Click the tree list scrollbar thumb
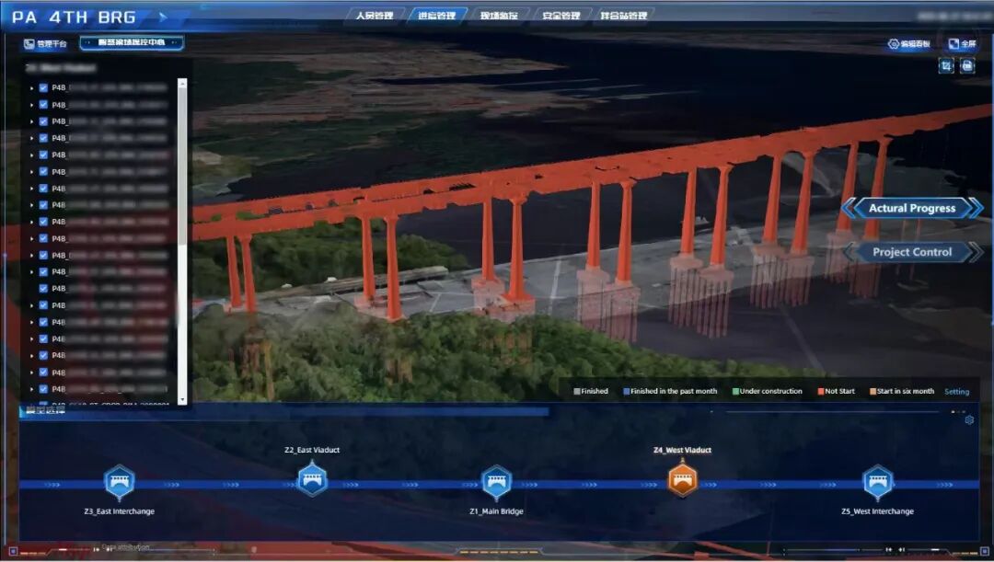 tap(182, 166)
